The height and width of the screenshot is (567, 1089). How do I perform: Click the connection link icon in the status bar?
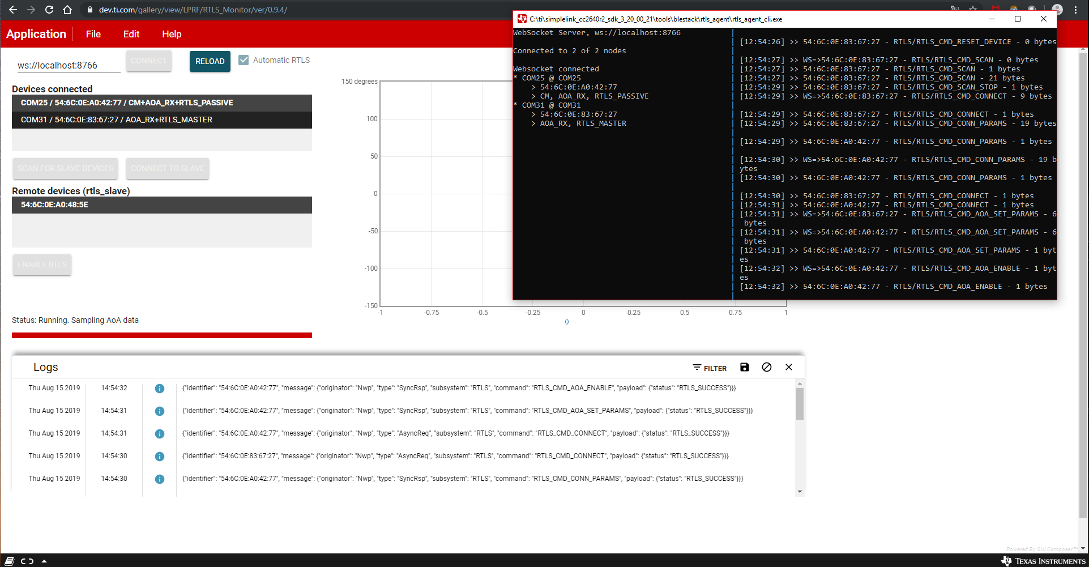27,561
